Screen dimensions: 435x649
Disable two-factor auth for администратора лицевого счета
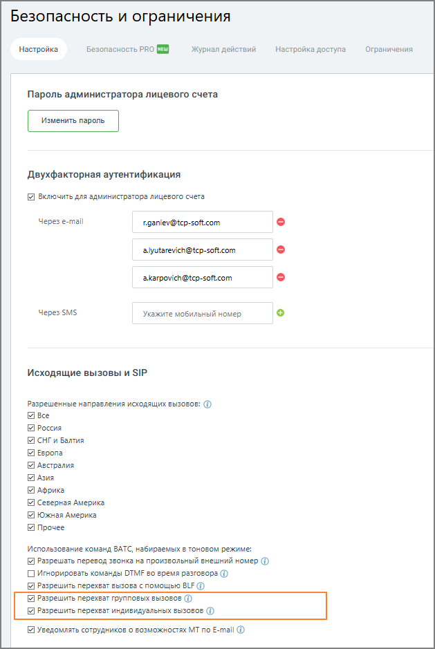point(31,196)
